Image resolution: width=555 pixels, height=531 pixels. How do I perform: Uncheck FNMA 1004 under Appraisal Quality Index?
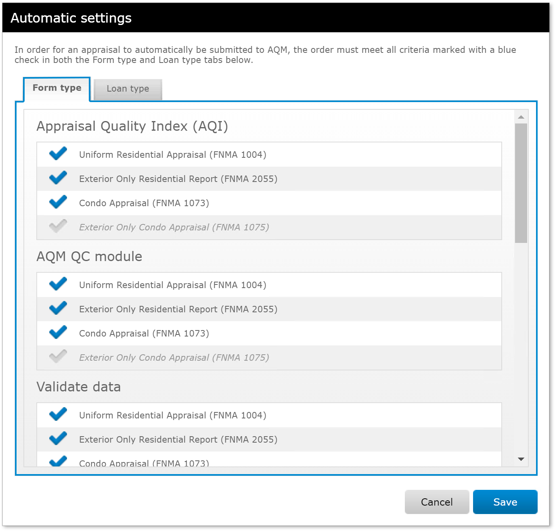(x=58, y=154)
